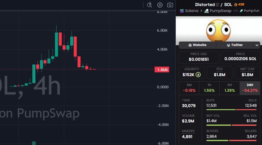Show the 6H performance tab
The width and height of the screenshot is (262, 145).
[229, 88]
